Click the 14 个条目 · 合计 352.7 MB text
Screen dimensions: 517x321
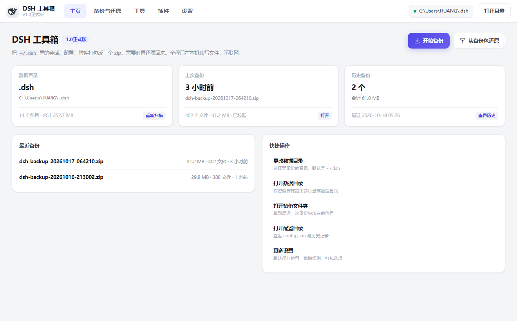pos(46,115)
